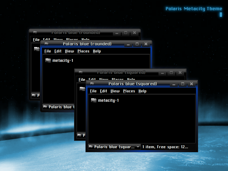Minimize the dimmed rounded window

pos(117,33)
